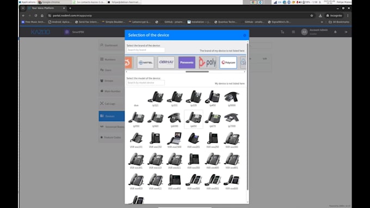
Task: Choose the Panasonic brand tile
Action: click(x=187, y=62)
